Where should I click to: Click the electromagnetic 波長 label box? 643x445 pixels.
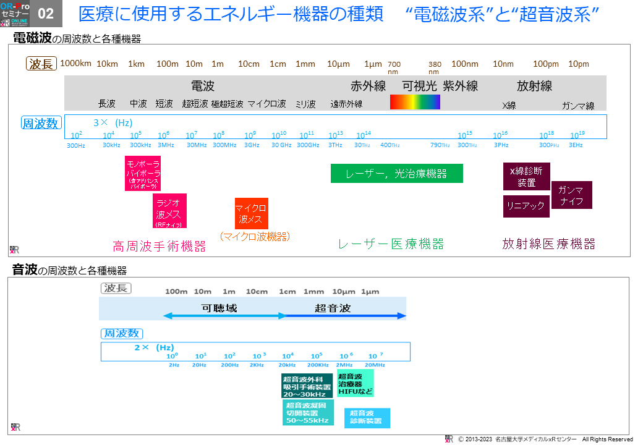coord(41,64)
